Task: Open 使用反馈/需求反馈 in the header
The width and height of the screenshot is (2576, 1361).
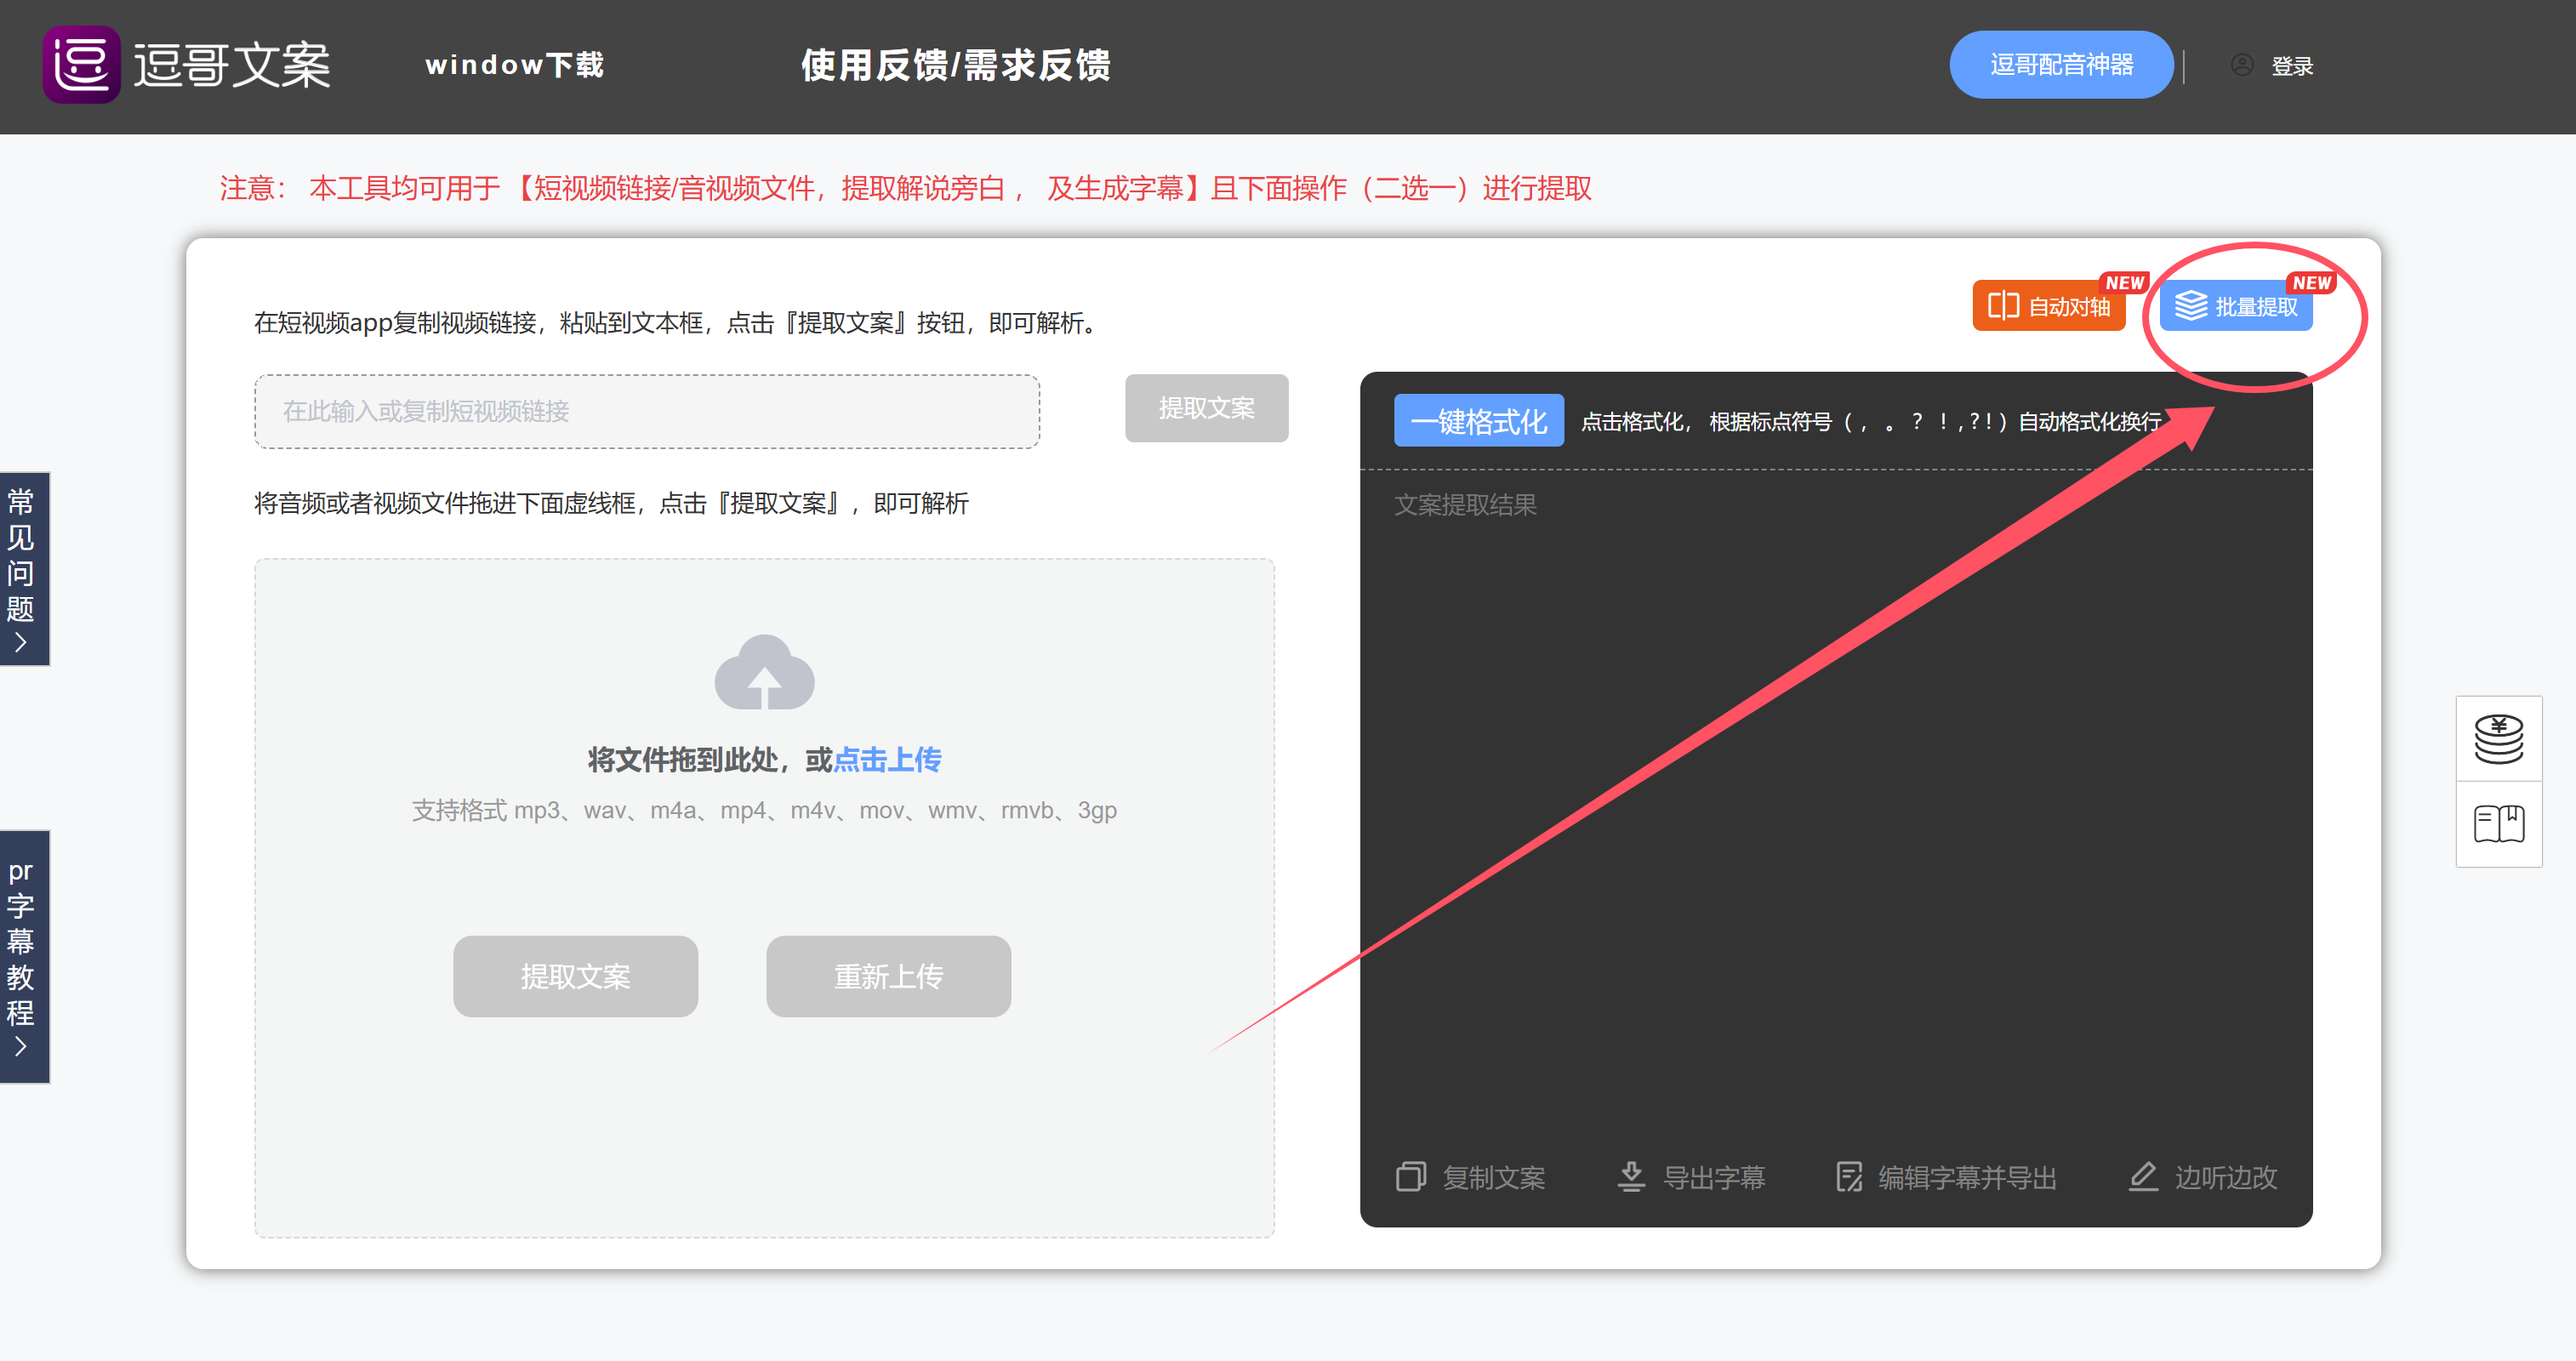Action: [x=955, y=65]
